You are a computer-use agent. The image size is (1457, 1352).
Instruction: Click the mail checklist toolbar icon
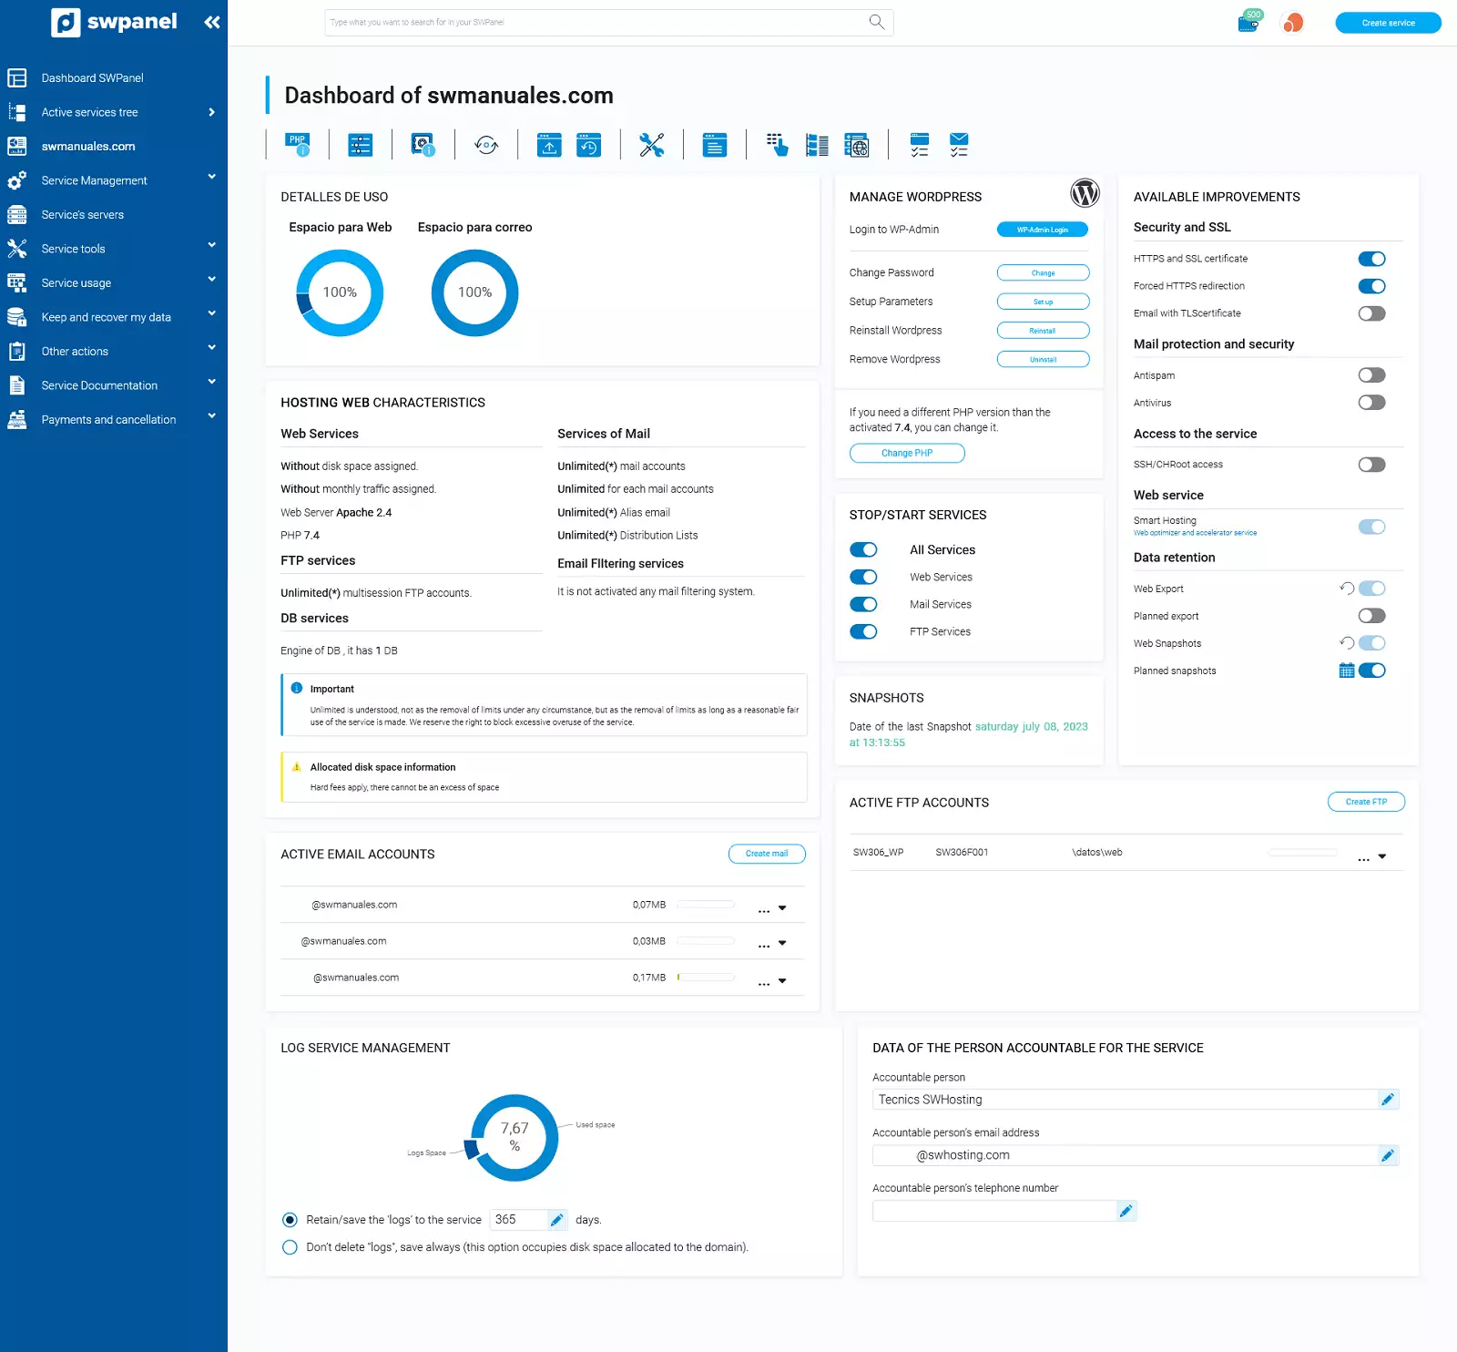[x=959, y=145]
